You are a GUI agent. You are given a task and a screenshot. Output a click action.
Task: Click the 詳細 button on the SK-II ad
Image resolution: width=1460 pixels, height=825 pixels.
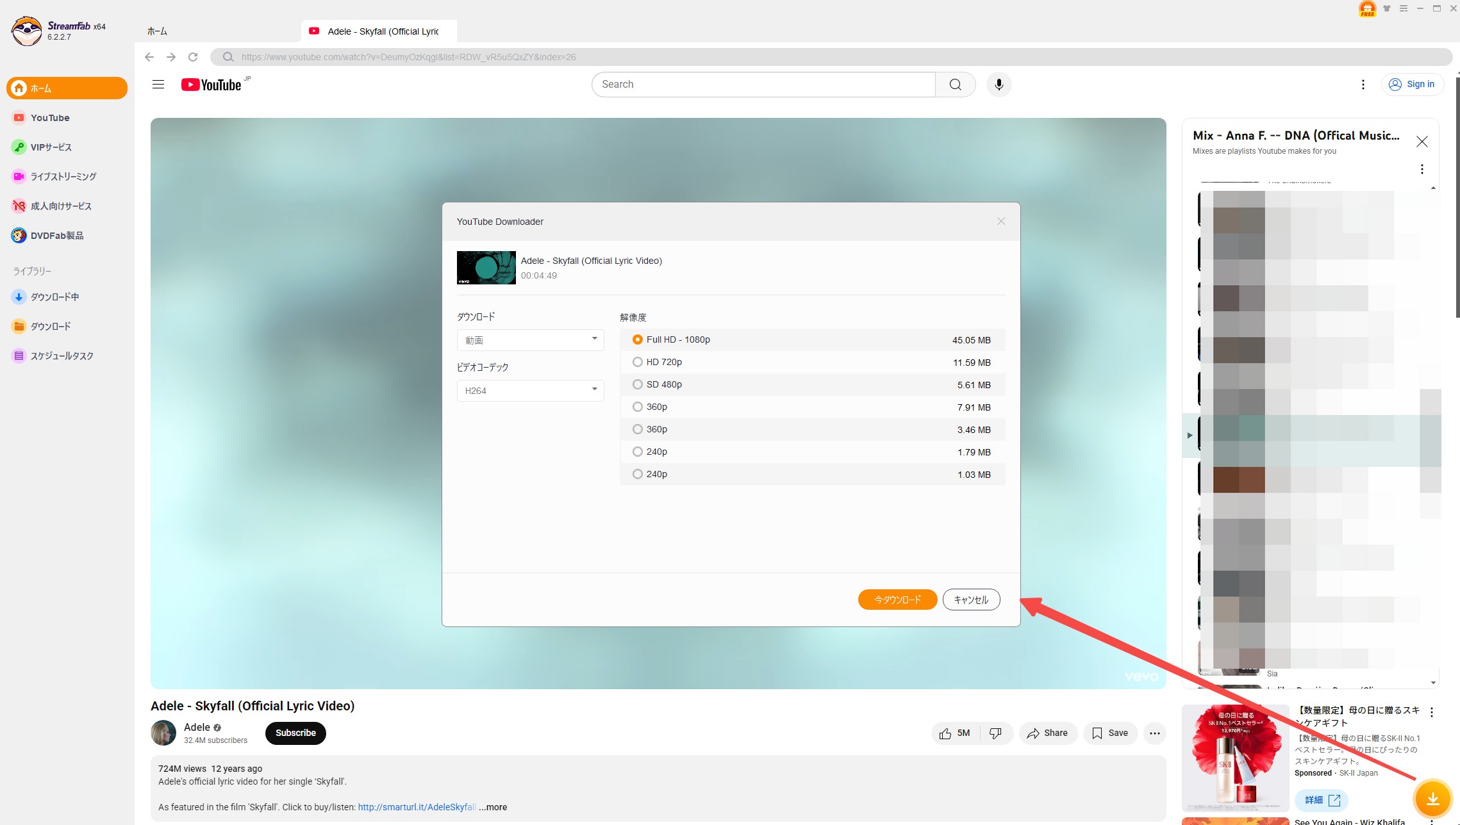(x=1322, y=801)
